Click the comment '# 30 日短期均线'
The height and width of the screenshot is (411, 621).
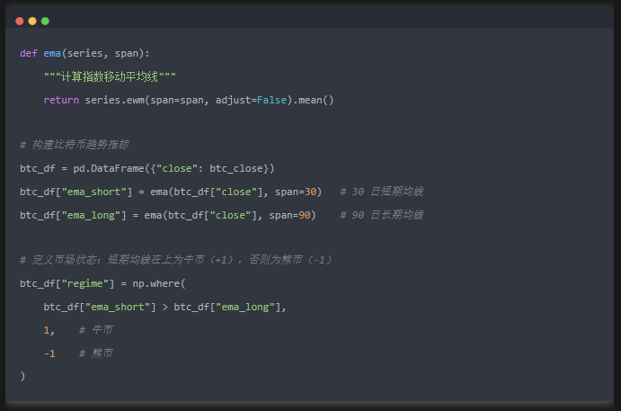382,192
